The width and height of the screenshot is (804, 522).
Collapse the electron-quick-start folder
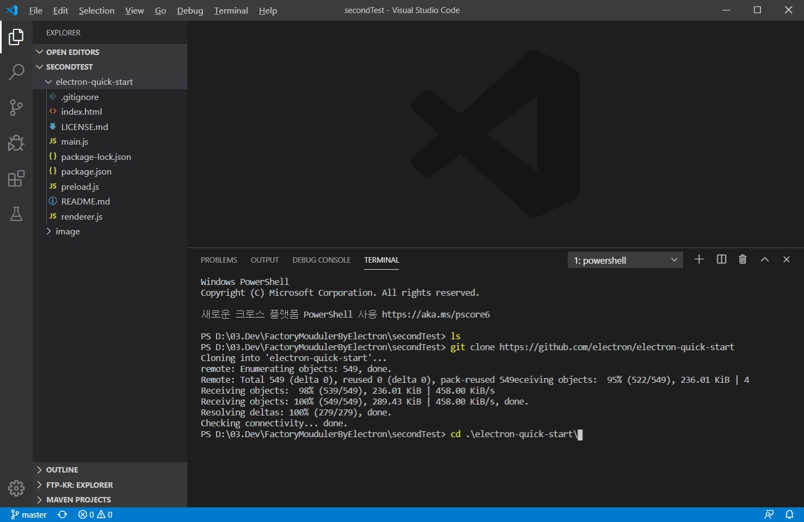click(x=110, y=82)
